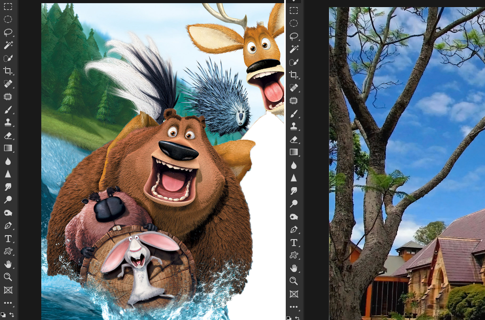
Task: Select the Zoom tool beside tree photo
Action: pos(294,281)
